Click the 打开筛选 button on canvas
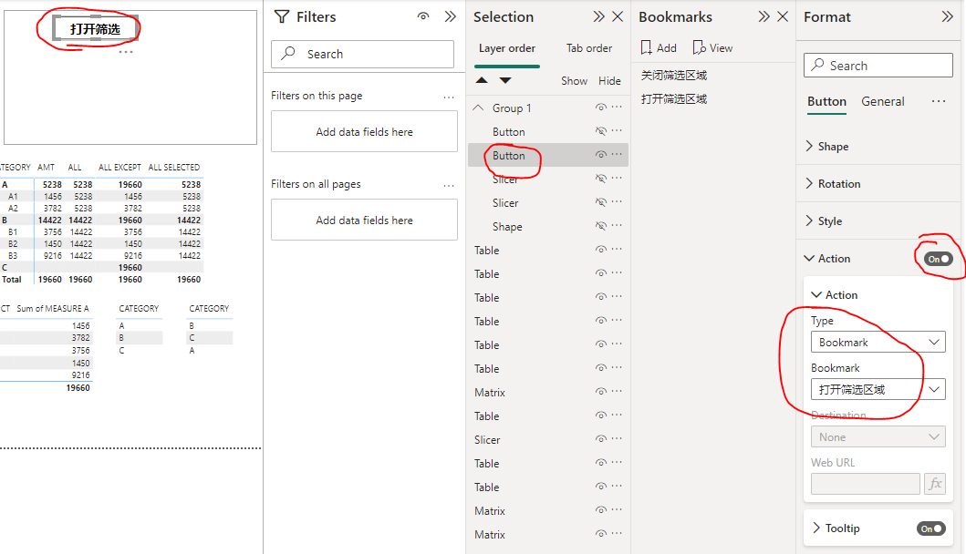This screenshot has height=554, width=966. coord(95,29)
